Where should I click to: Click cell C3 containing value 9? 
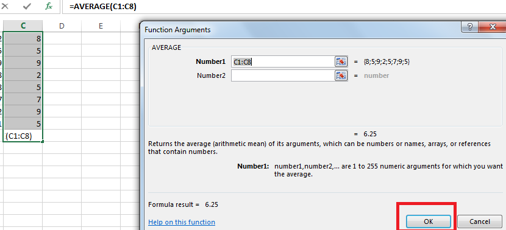pyautogui.click(x=23, y=63)
